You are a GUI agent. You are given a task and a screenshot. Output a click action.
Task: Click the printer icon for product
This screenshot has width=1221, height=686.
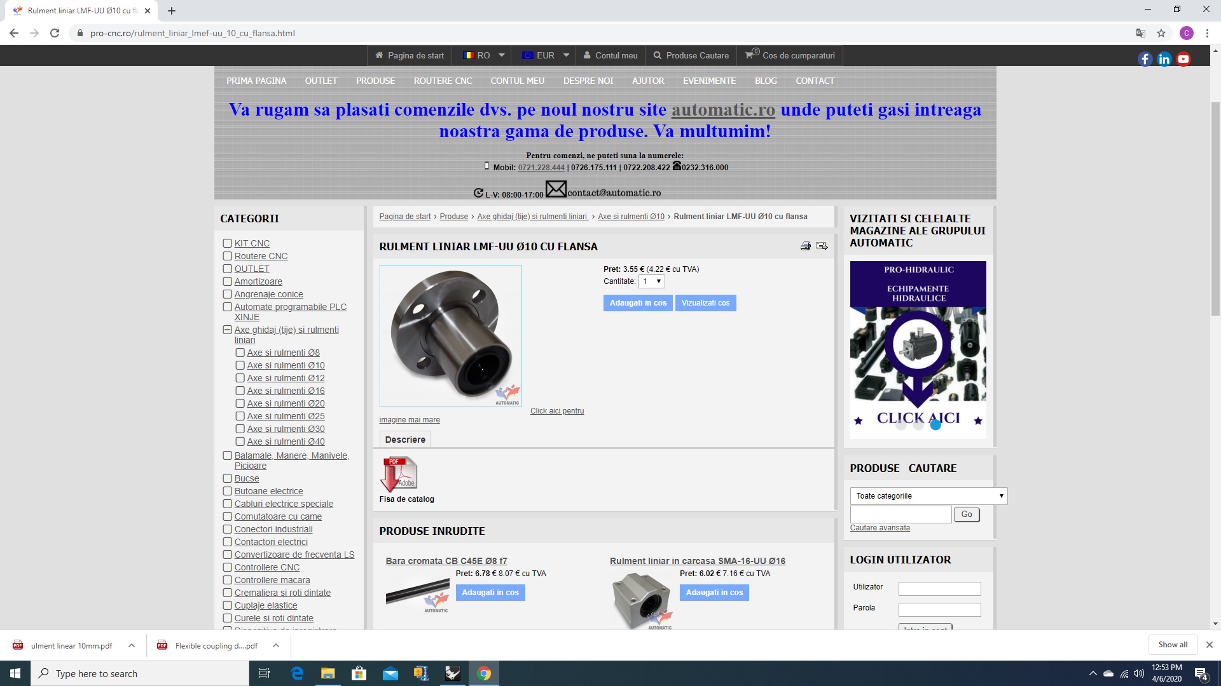point(806,246)
